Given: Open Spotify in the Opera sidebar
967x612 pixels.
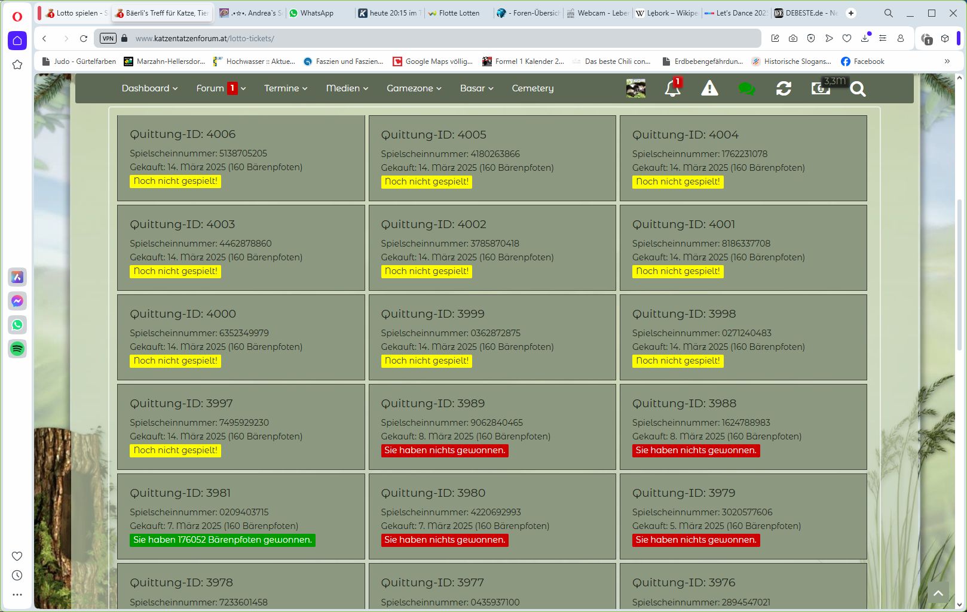Looking at the screenshot, I should 17,349.
